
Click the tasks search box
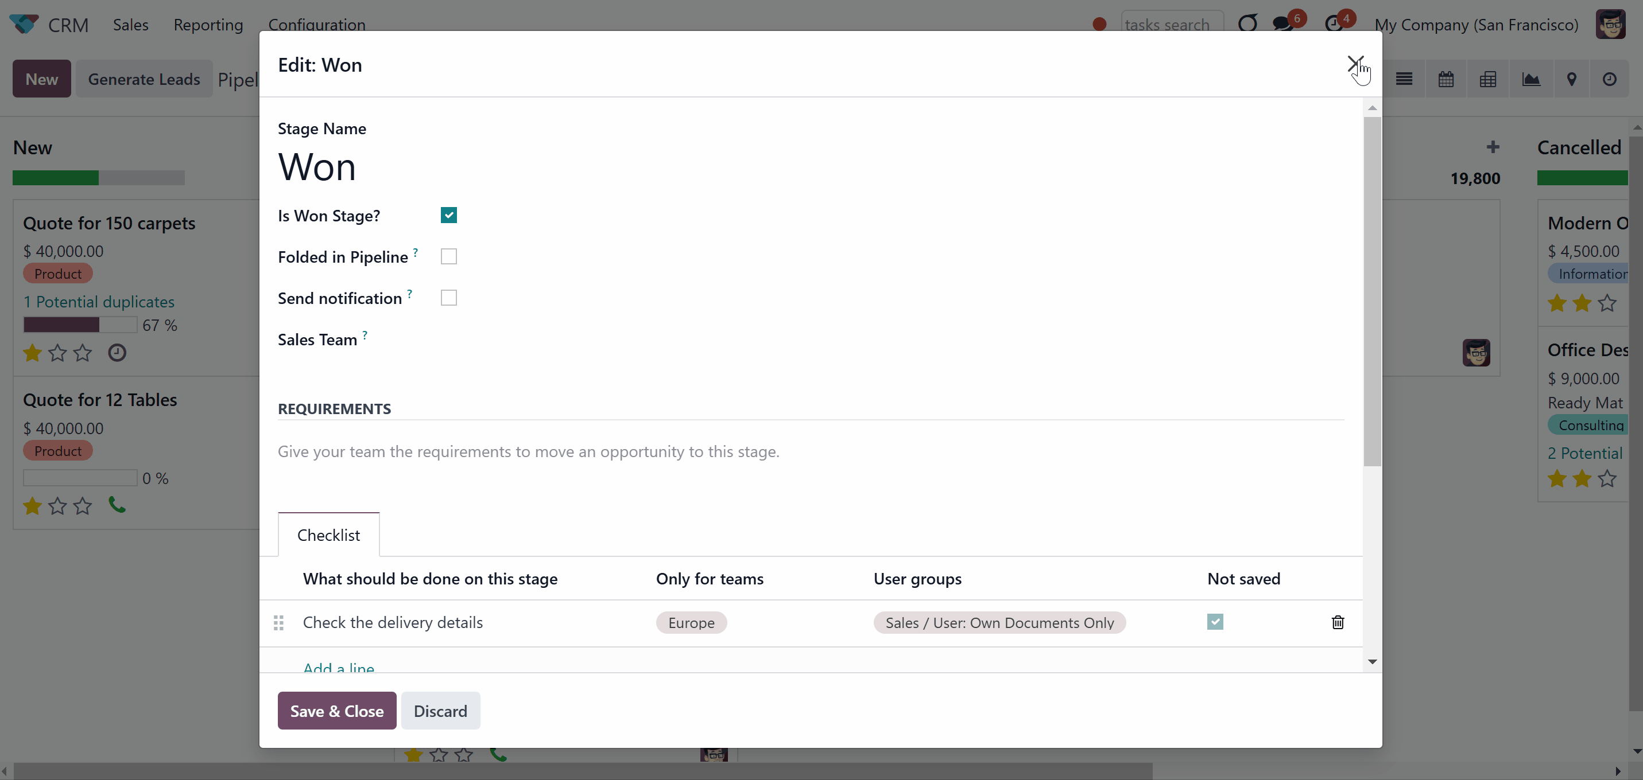pyautogui.click(x=1172, y=24)
